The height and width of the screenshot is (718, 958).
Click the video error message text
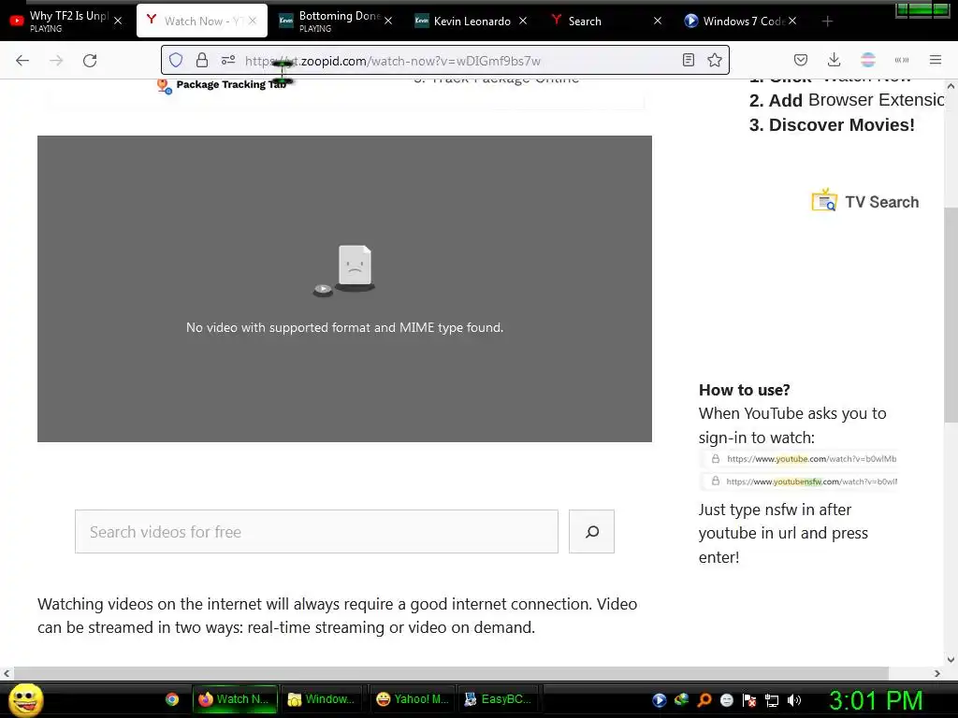pos(344,328)
